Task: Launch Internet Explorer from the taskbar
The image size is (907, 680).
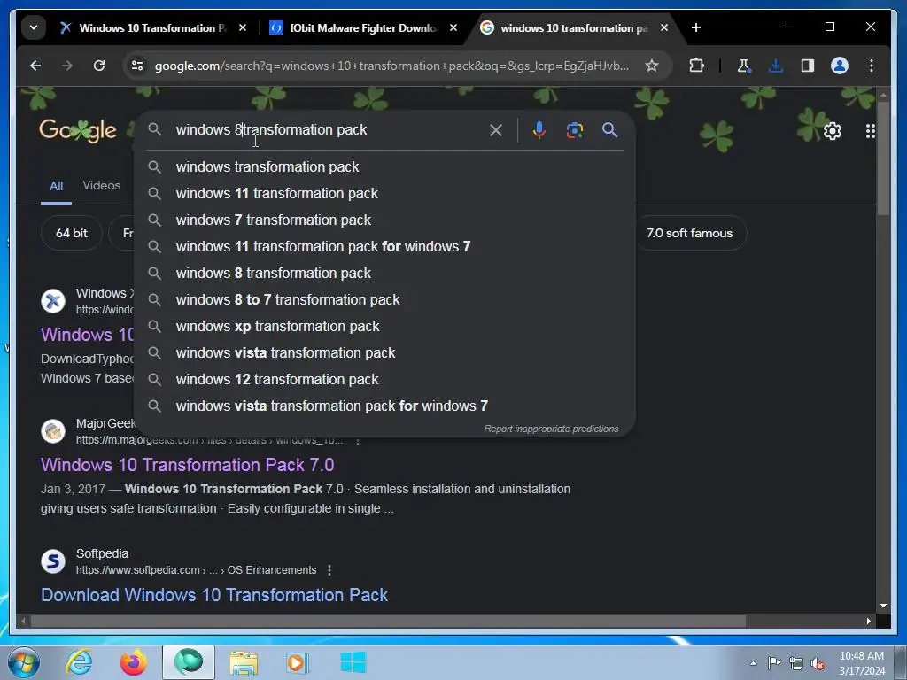Action: click(x=79, y=662)
